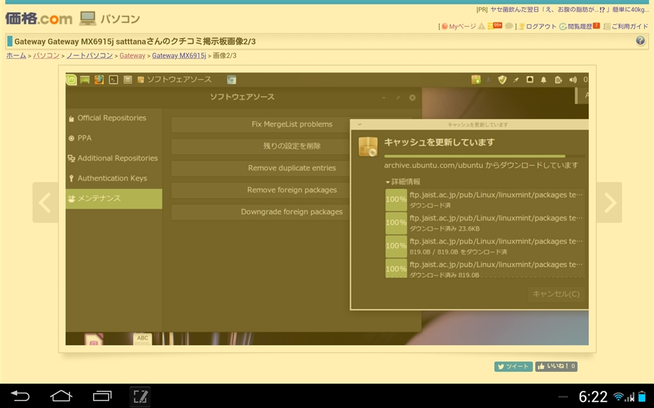The height and width of the screenshot is (408, 654).
Task: Open the 価格.com logo home link
Action: [x=39, y=18]
